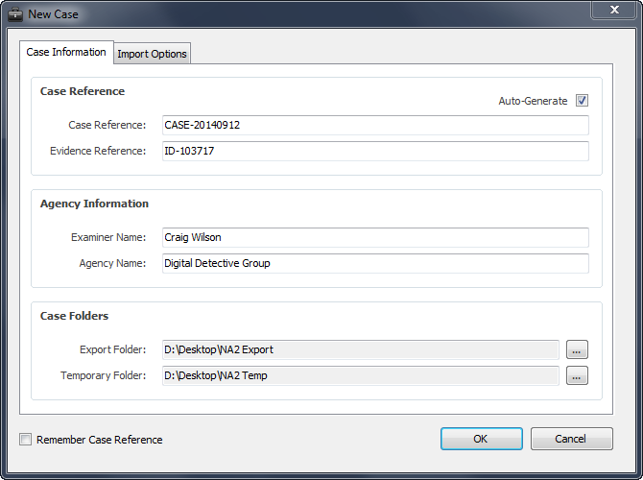Viewport: 643px width, 480px height.
Task: Click the New Case title bar text
Action: [x=54, y=14]
